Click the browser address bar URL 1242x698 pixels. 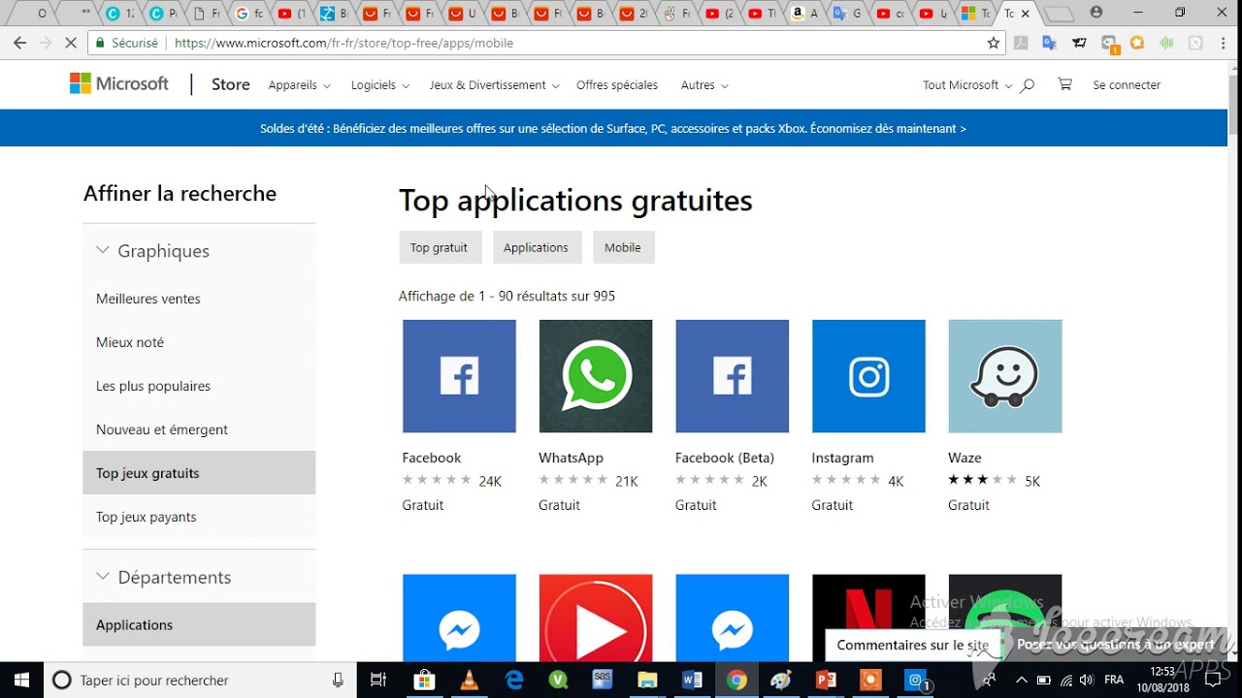click(344, 43)
